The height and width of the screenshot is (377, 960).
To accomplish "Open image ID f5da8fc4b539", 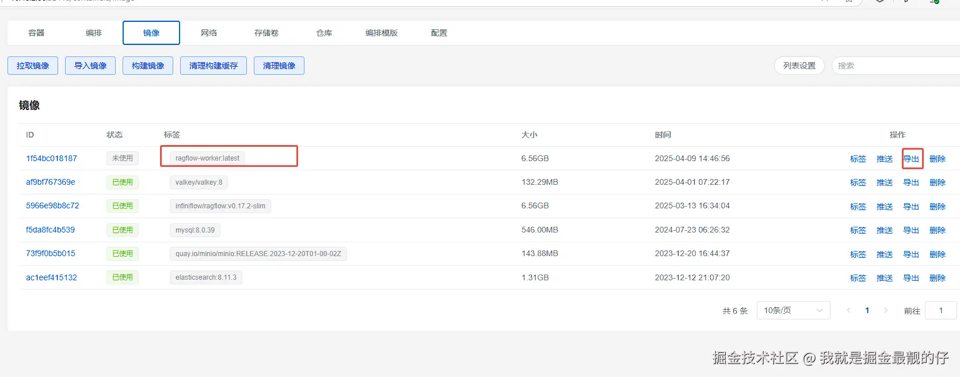I will pos(50,230).
